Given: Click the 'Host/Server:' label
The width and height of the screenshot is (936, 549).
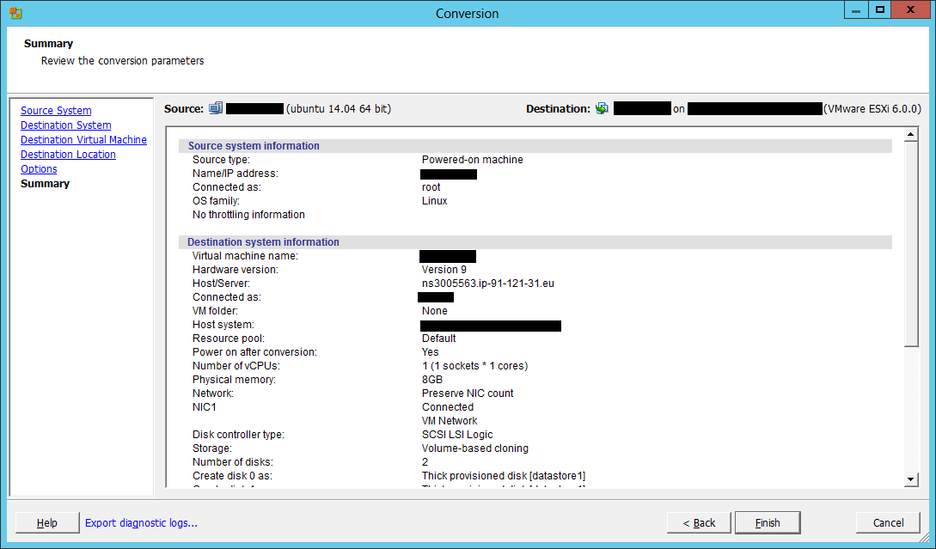Looking at the screenshot, I should pyautogui.click(x=221, y=283).
